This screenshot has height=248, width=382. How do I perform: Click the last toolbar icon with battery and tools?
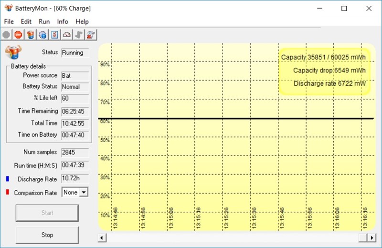click(91, 34)
